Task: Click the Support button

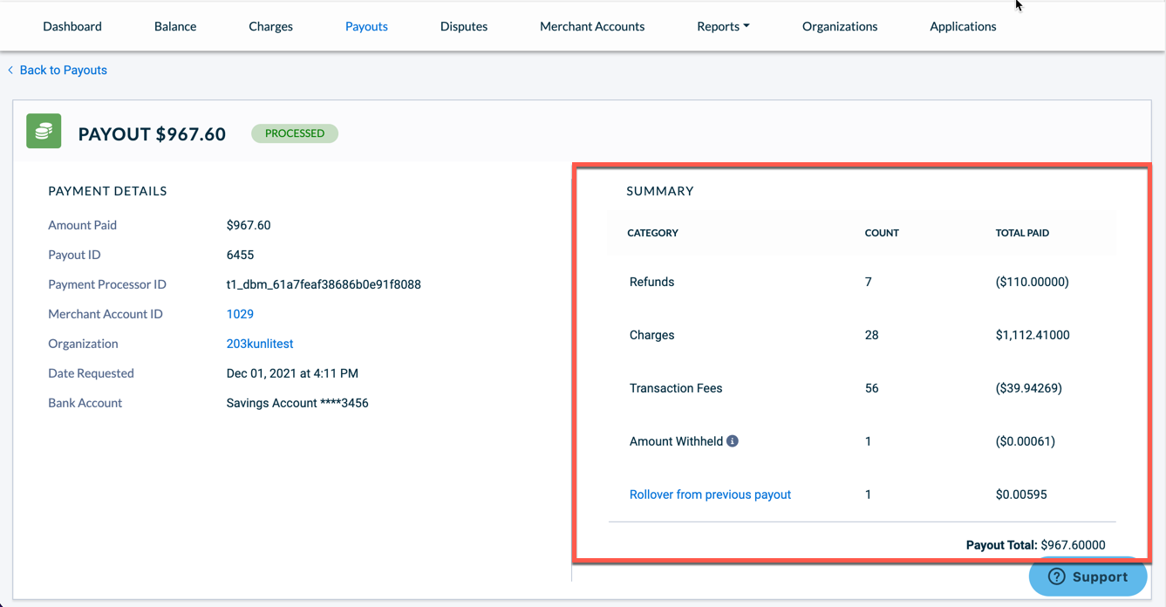Action: click(x=1088, y=576)
